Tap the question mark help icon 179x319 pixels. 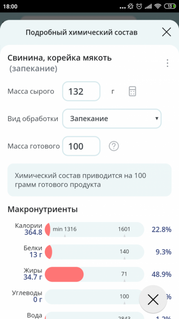114,146
